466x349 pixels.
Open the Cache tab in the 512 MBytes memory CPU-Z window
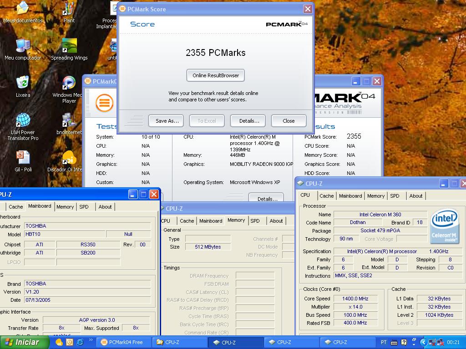187,221
